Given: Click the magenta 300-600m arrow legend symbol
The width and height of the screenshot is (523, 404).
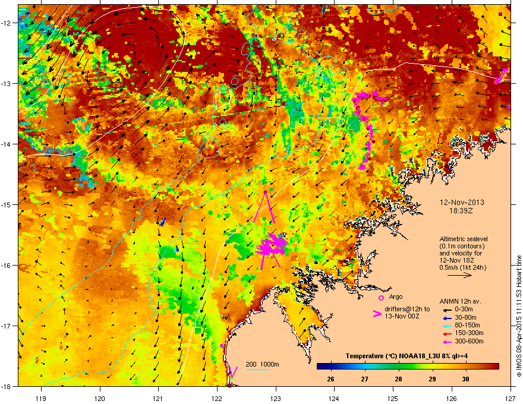Looking at the screenshot, I should tap(448, 342).
